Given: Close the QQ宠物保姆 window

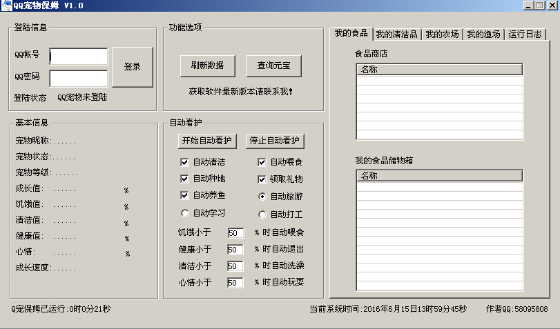Looking at the screenshot, I should coord(552,6).
